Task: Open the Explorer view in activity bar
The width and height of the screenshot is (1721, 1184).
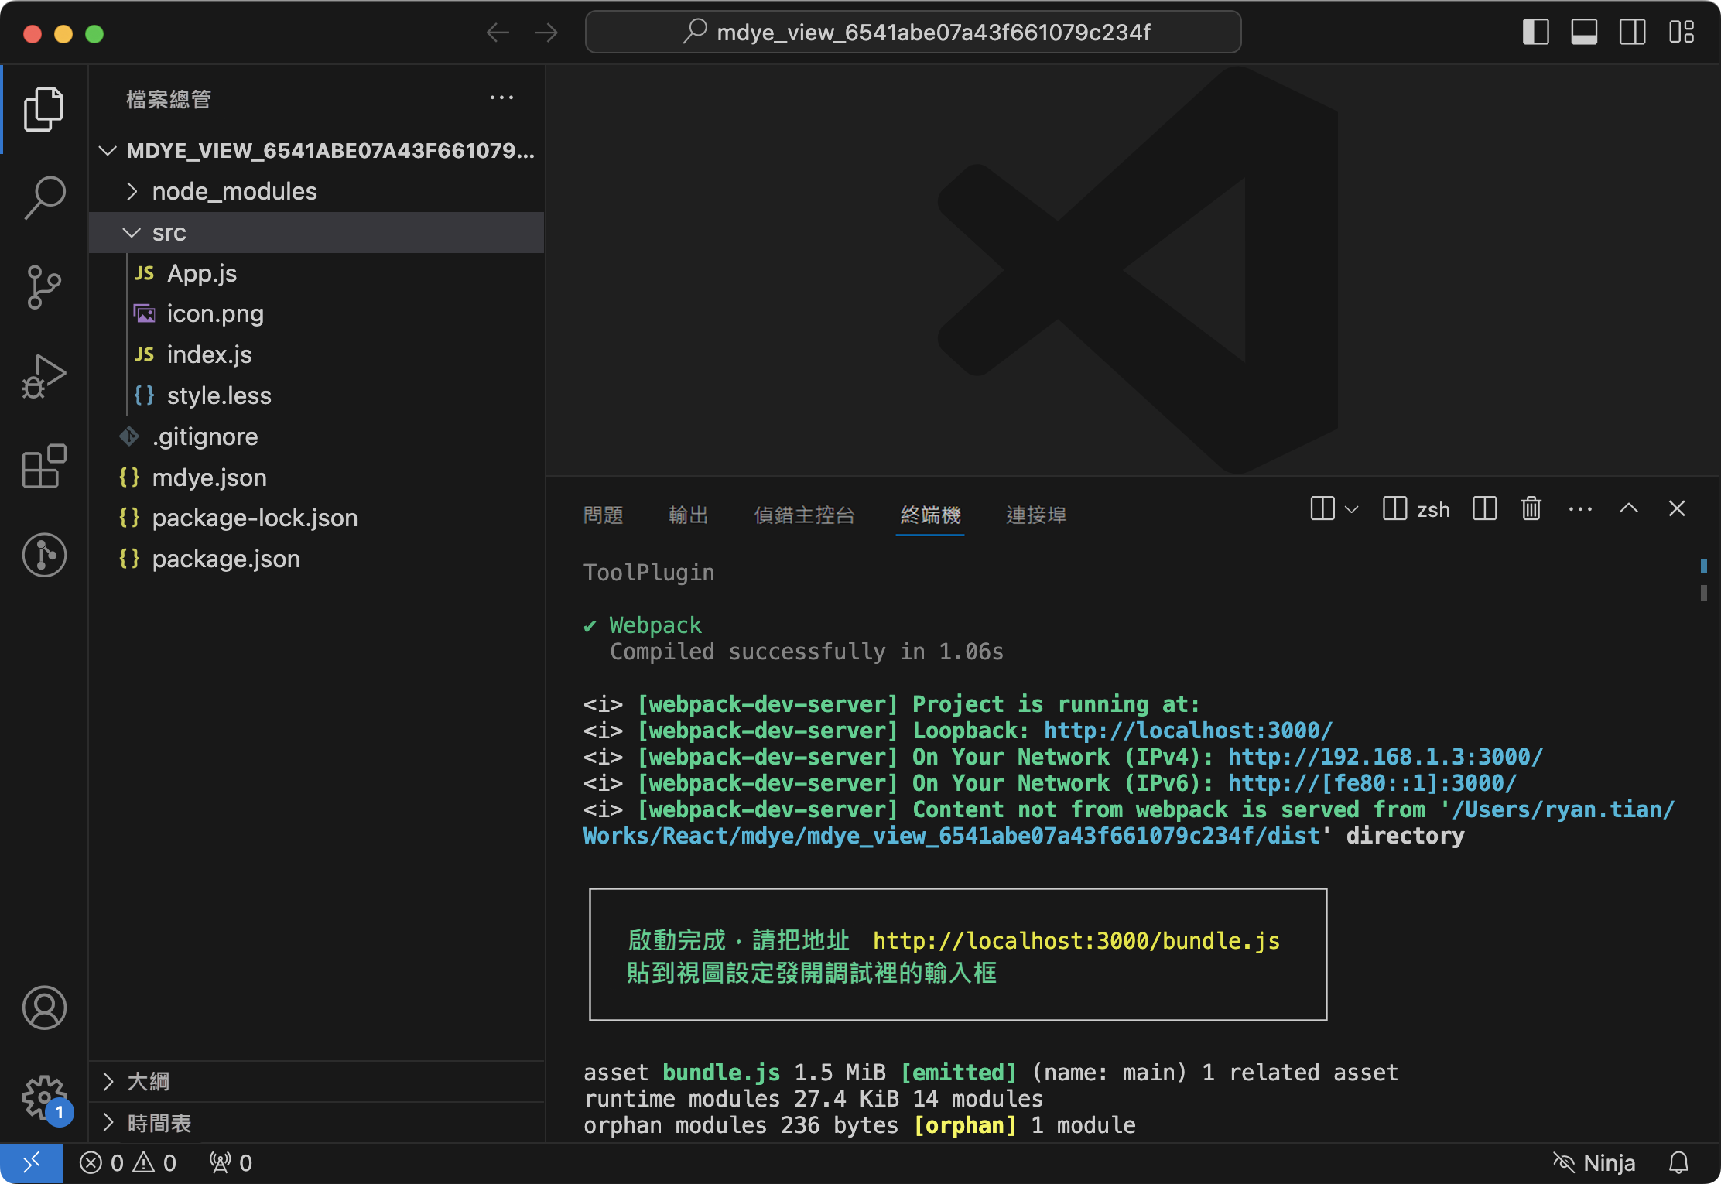Action: pos(44,108)
